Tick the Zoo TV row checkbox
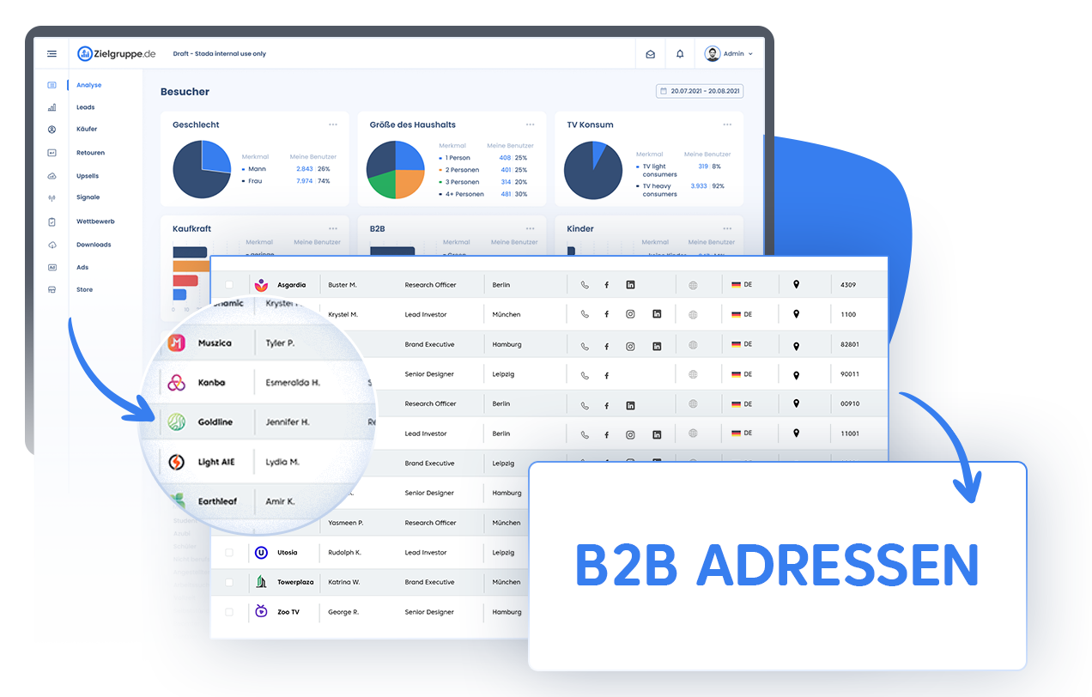This screenshot has height=697, width=1092. (229, 612)
